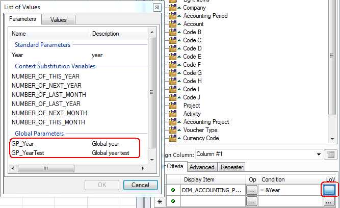Click the parameter list vertical scrollbar thumb
The height and width of the screenshot is (208, 340).
pos(152,92)
